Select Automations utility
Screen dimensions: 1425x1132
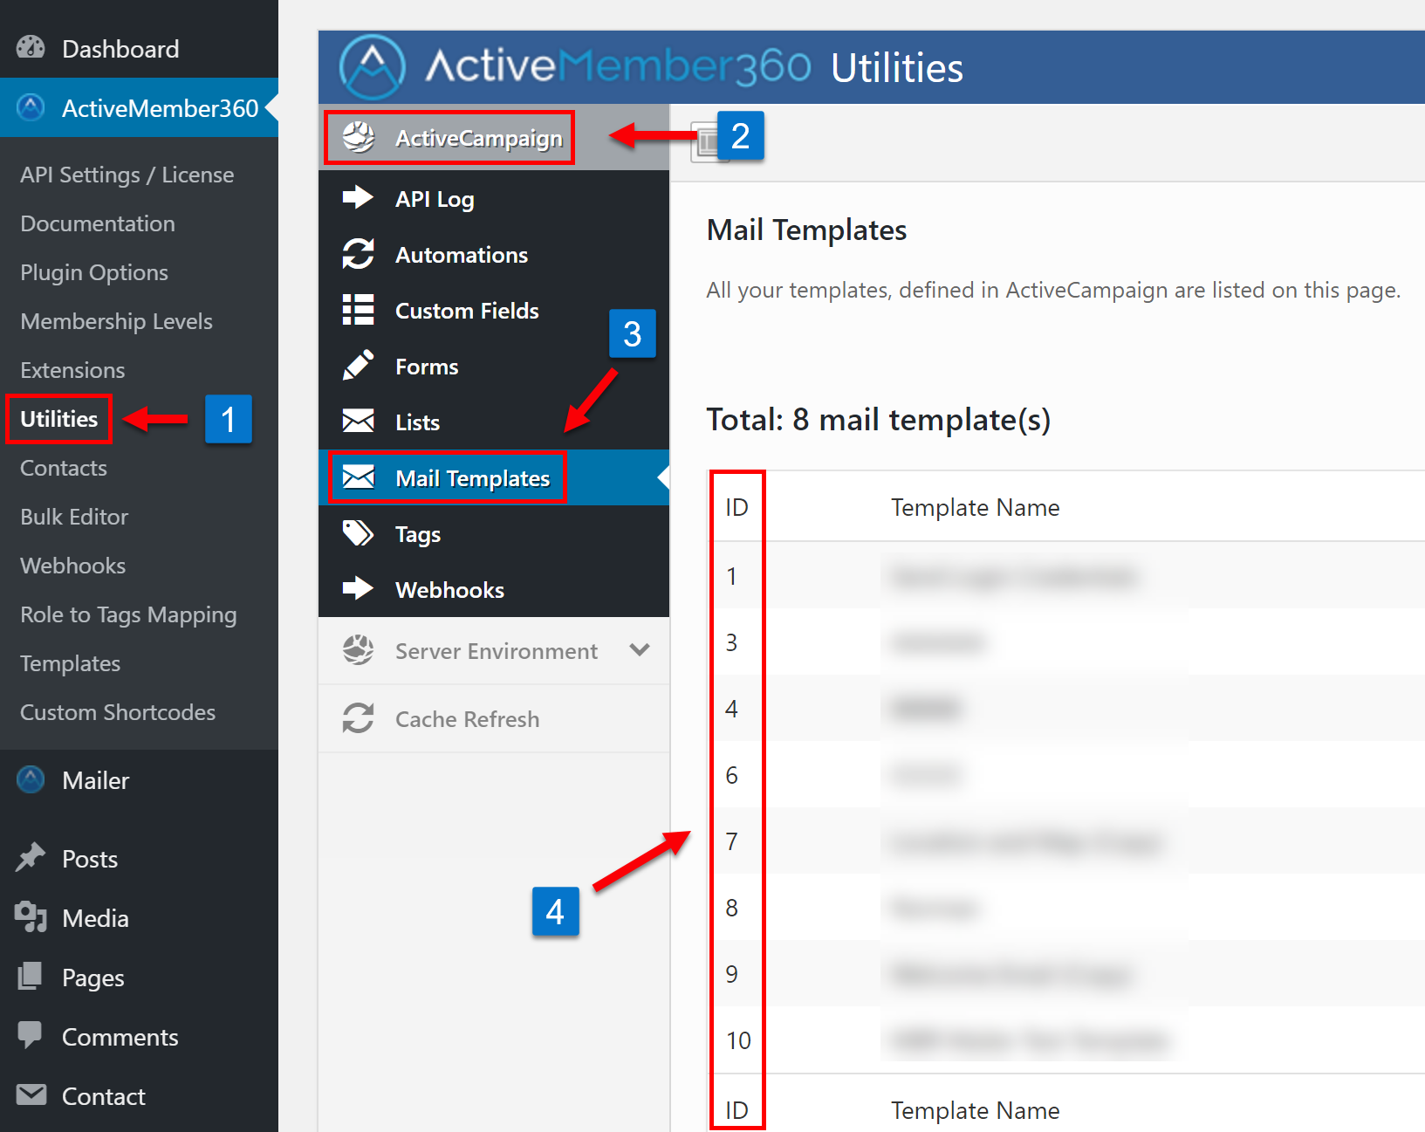(494, 254)
